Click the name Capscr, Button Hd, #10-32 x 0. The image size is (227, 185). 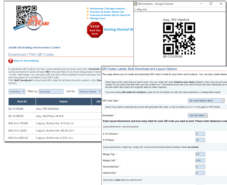pos(55,124)
